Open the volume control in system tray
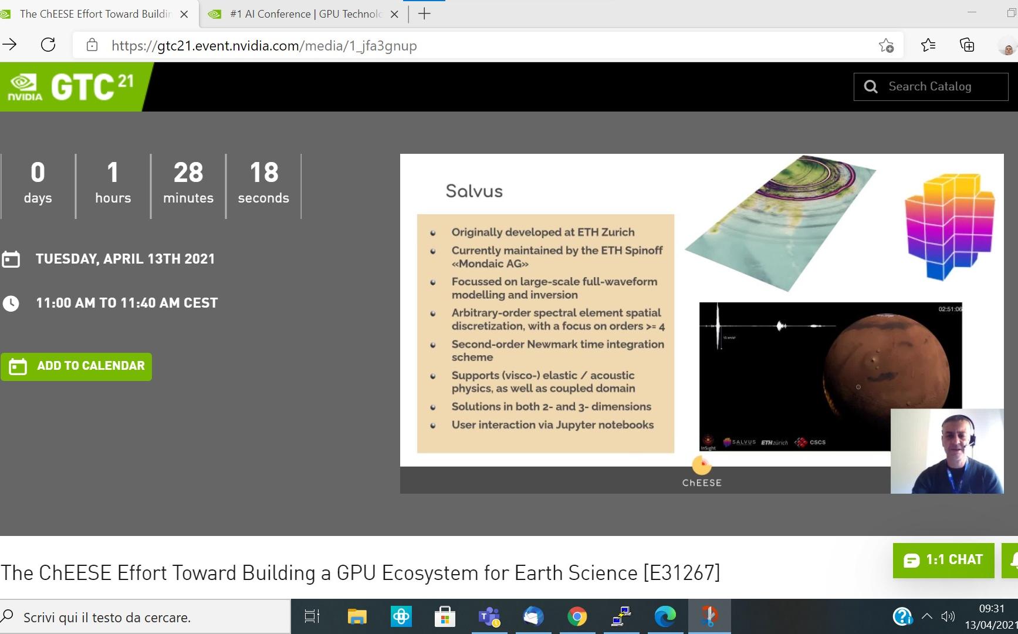 (948, 616)
